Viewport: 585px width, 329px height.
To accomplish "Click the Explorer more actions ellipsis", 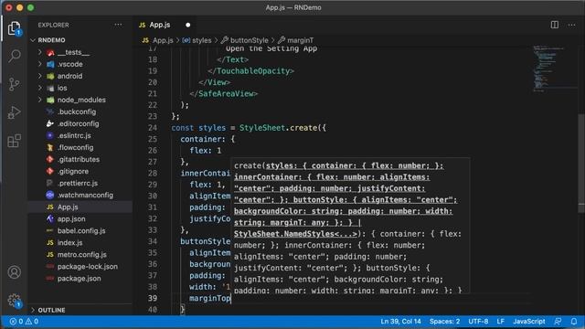I will point(118,25).
